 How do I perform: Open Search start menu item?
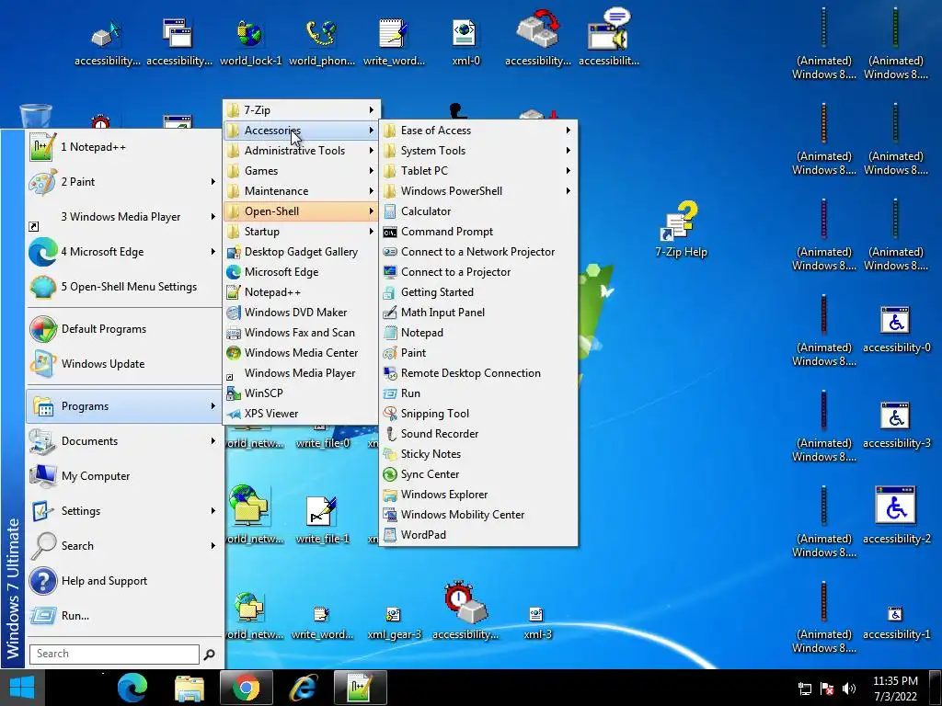coord(124,546)
